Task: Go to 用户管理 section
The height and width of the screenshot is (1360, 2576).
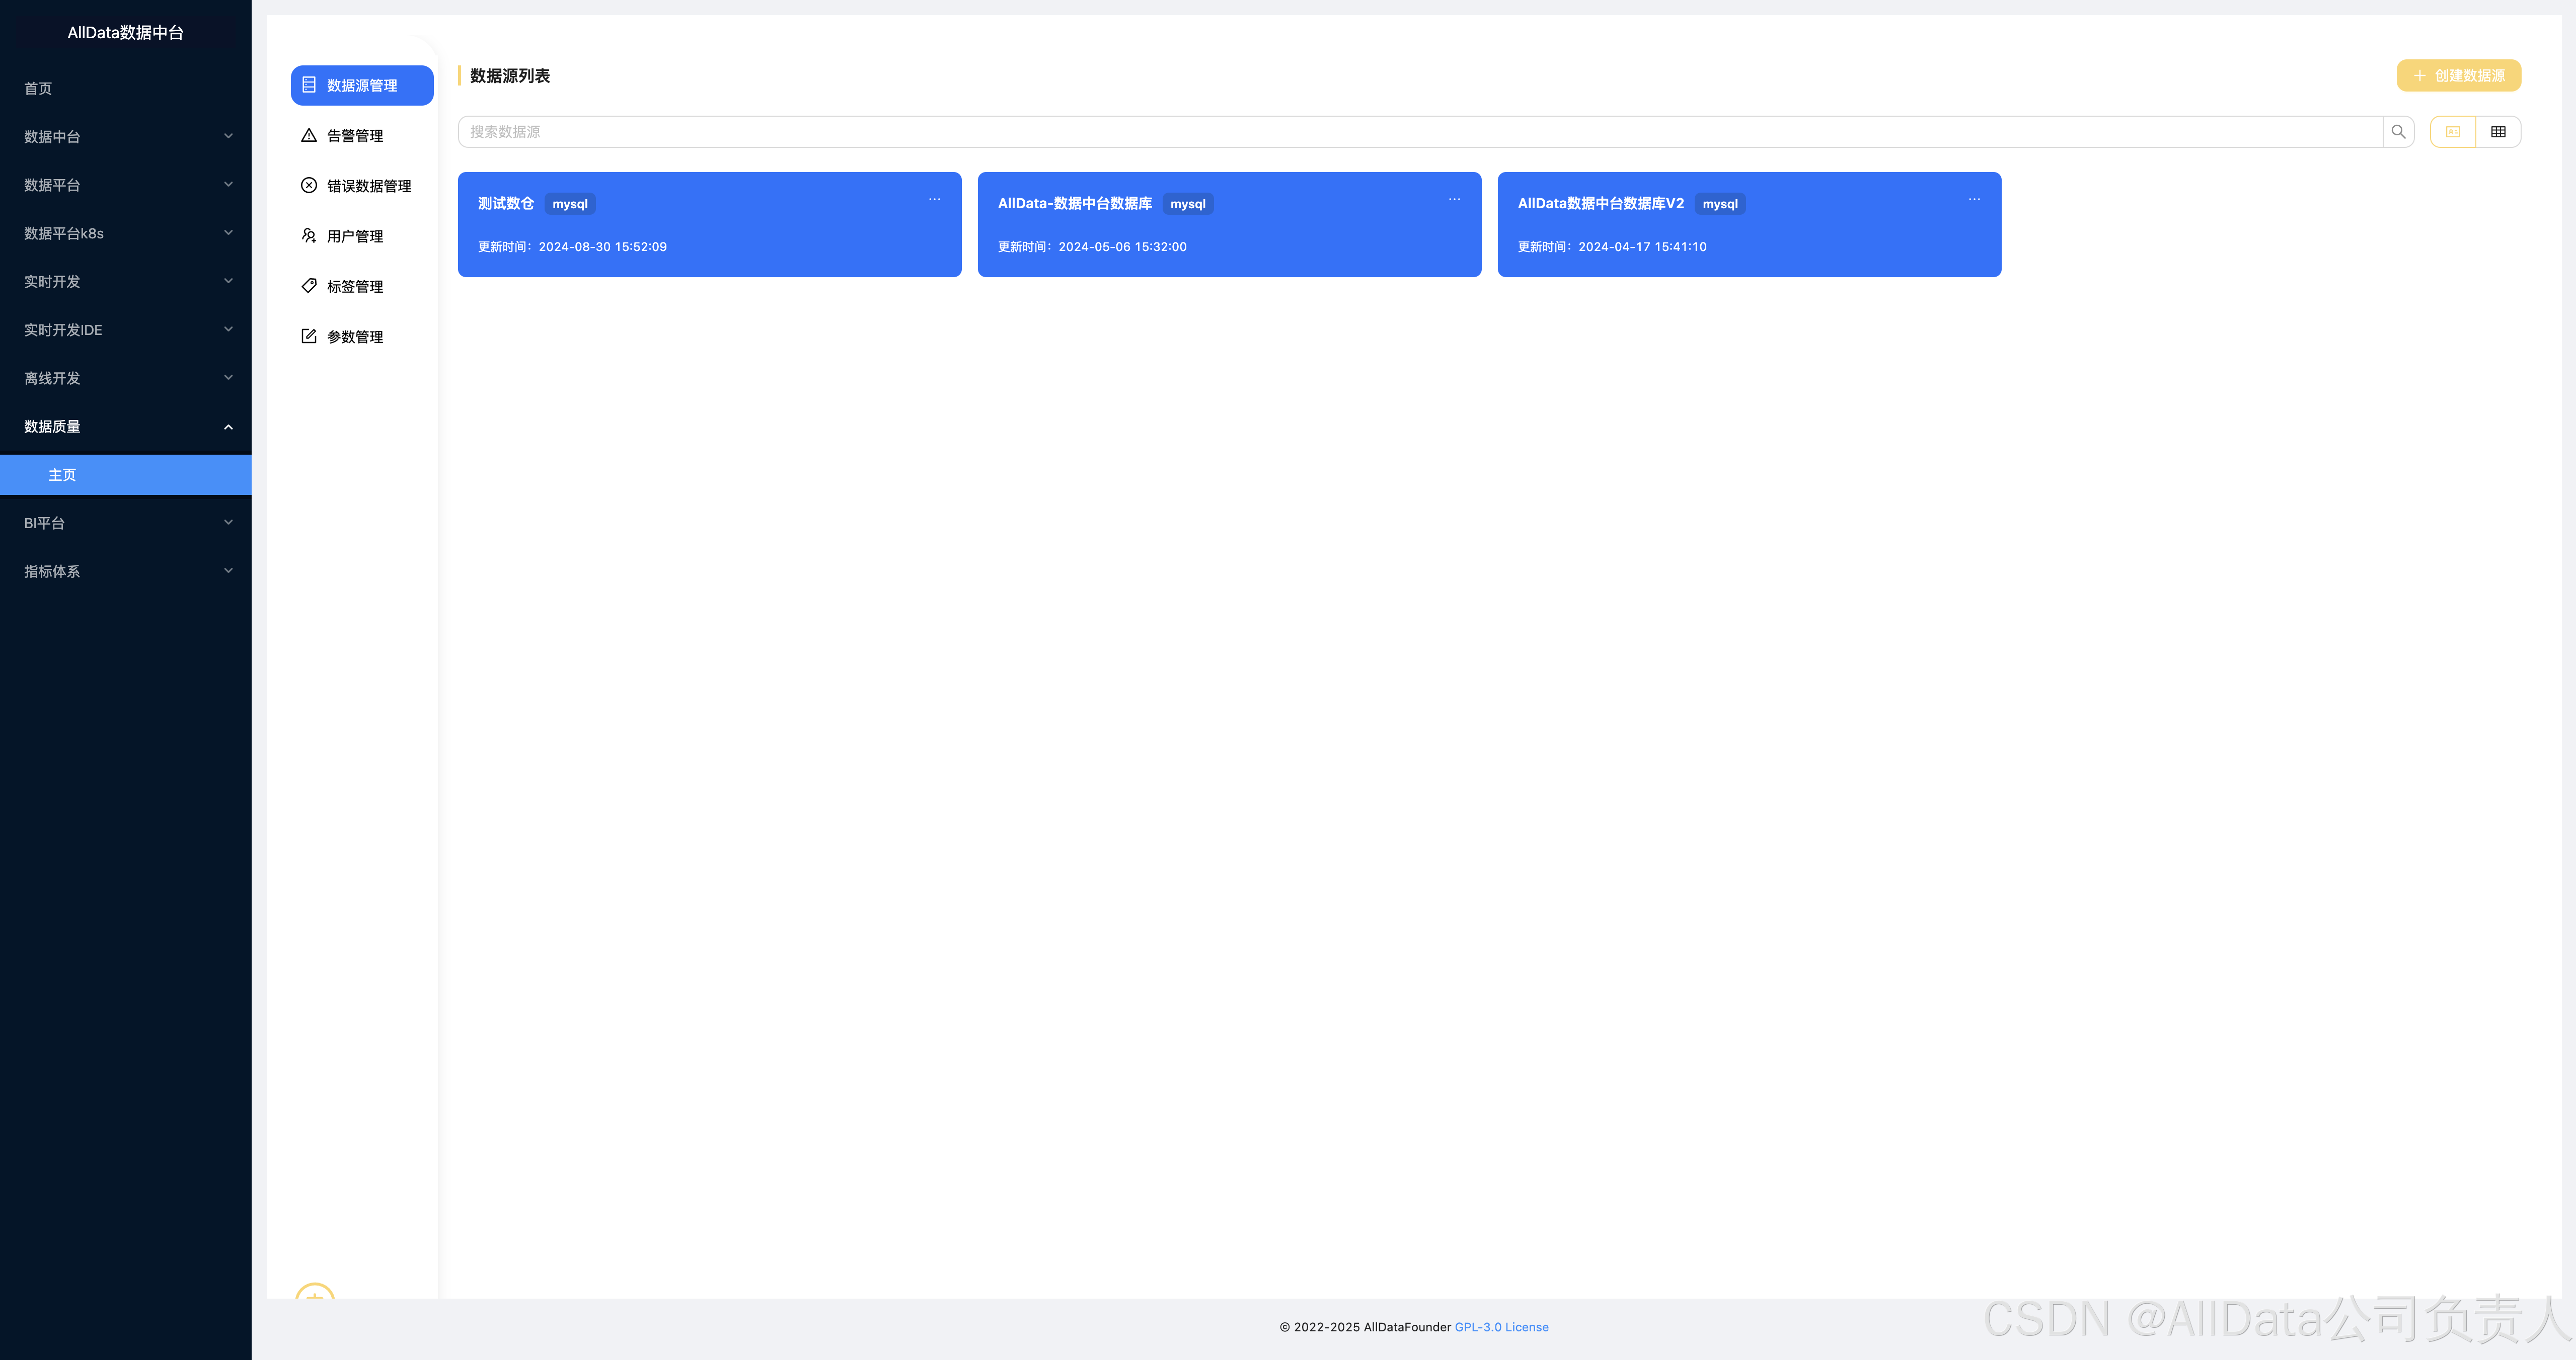Action: click(x=354, y=237)
